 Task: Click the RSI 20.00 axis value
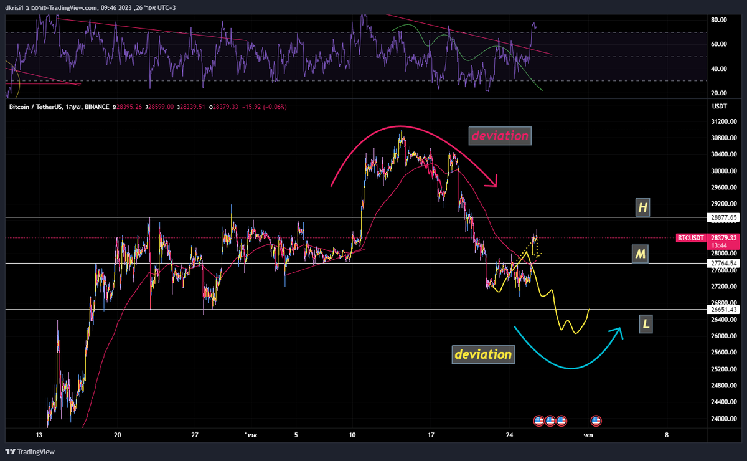pos(720,93)
